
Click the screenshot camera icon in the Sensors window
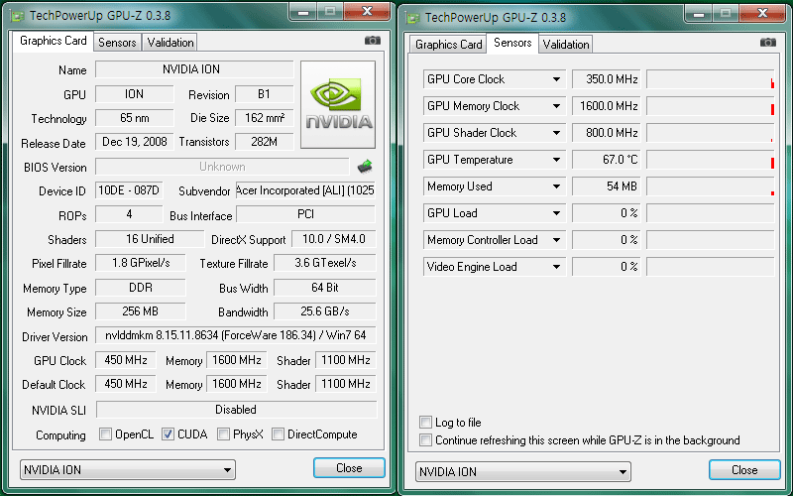(767, 43)
